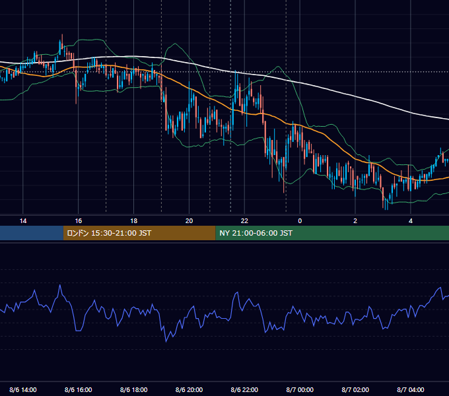The width and height of the screenshot is (449, 396).
Task: Click the blue session bar before London
Action: (x=32, y=233)
